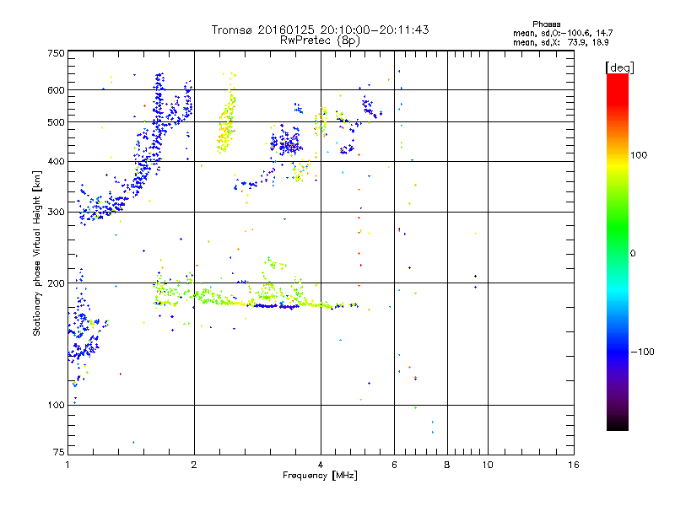The image size is (675, 506).
Task: Click the colorbar tick label '100'
Action: (x=639, y=155)
